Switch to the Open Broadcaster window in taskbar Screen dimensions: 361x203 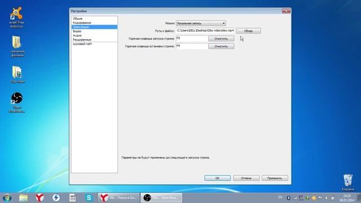(161, 198)
